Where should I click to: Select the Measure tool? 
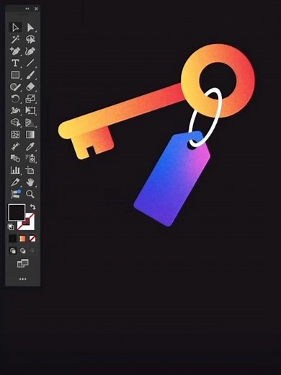click(x=15, y=146)
